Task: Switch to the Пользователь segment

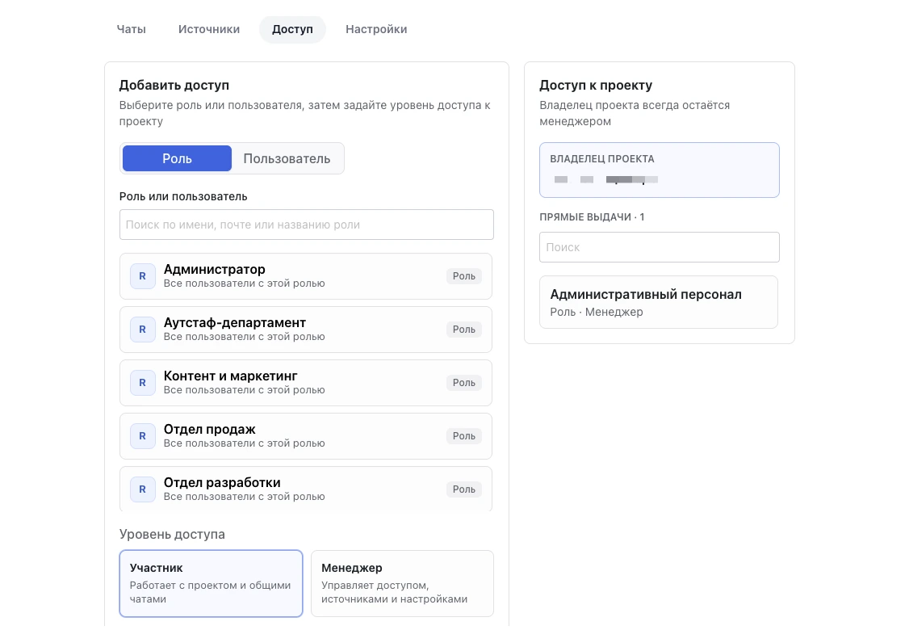Action: (287, 158)
